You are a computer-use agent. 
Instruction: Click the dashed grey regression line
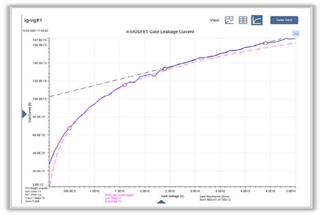point(107,82)
